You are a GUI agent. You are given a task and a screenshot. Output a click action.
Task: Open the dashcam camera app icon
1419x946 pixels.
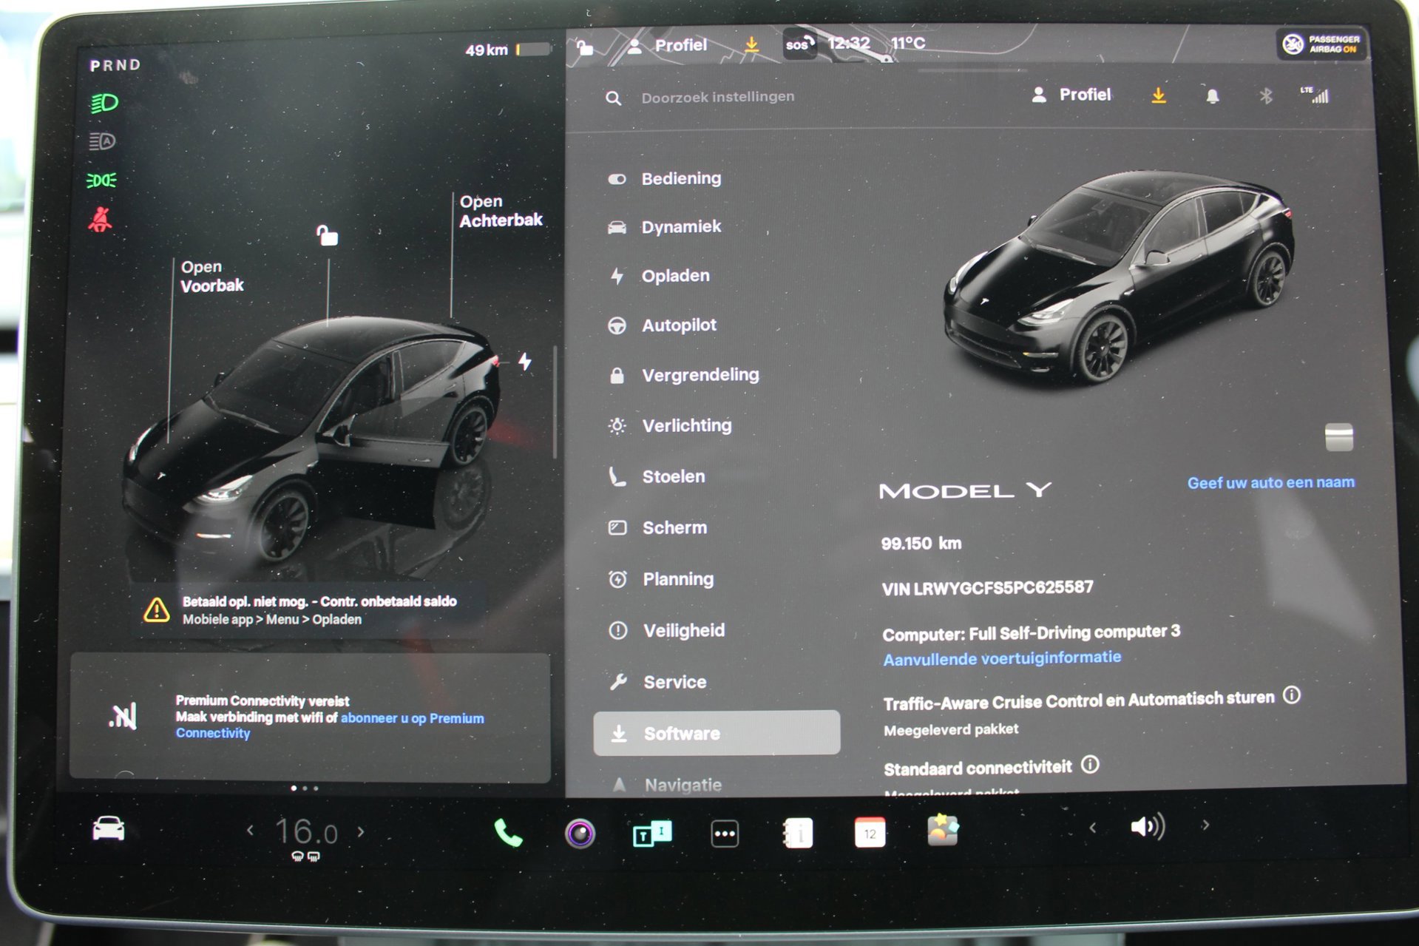(580, 834)
